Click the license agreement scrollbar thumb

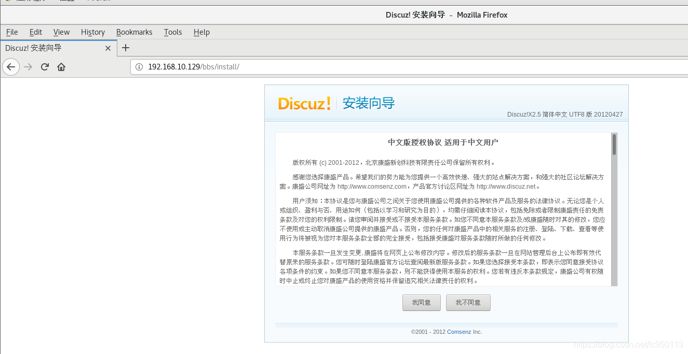click(614, 145)
